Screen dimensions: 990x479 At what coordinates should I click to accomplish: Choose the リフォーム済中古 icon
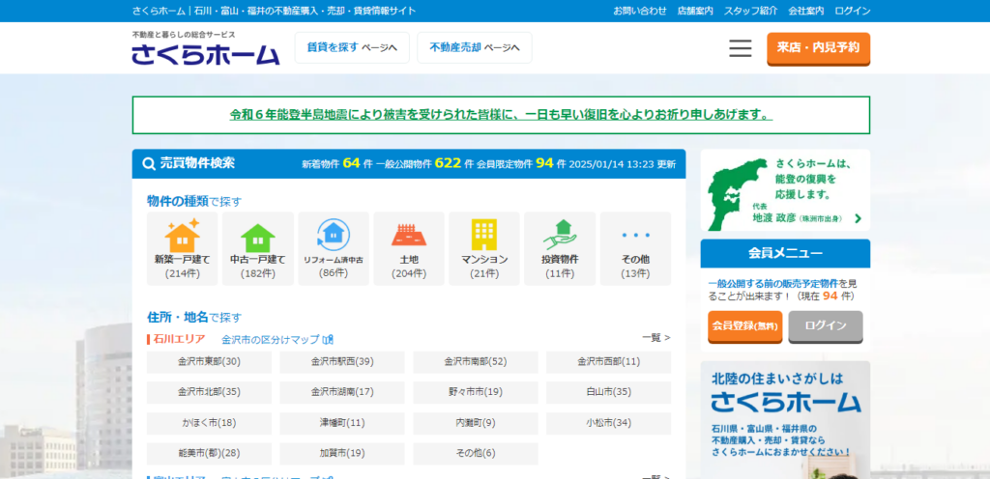click(x=334, y=234)
